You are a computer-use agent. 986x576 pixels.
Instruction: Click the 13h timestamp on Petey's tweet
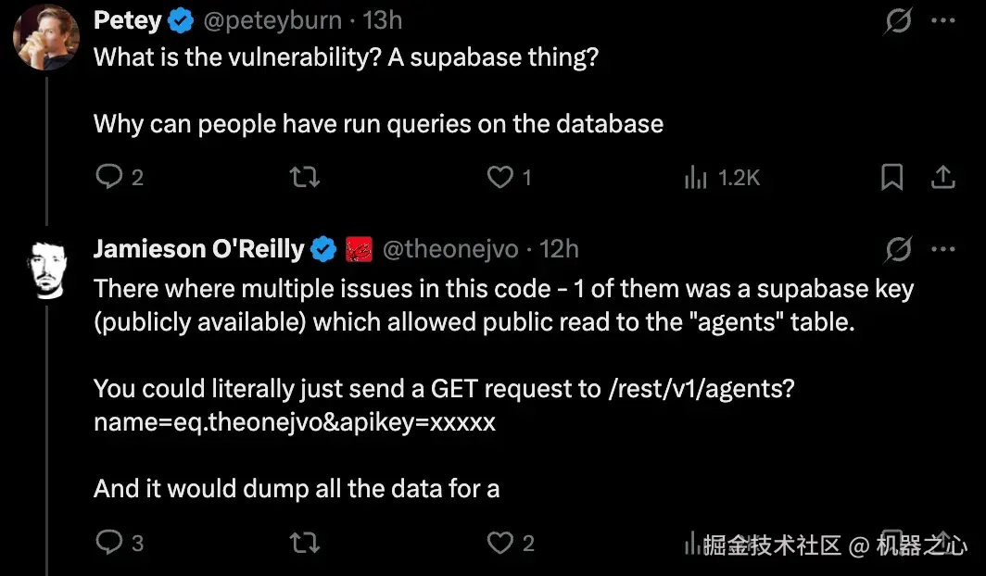tap(382, 20)
